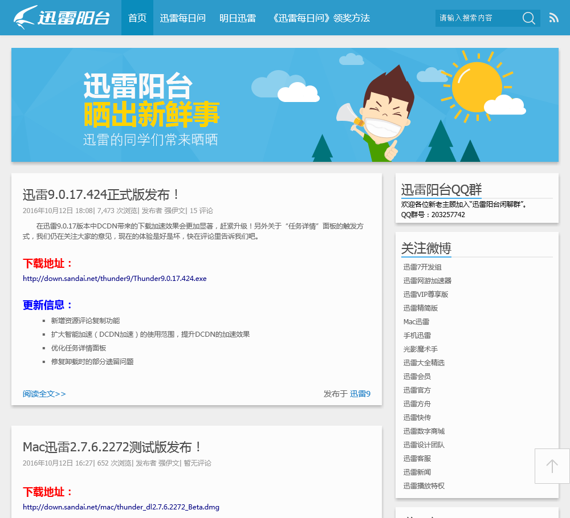Click the 修复卸载时的部分遗留问题 bullet

tap(92, 362)
